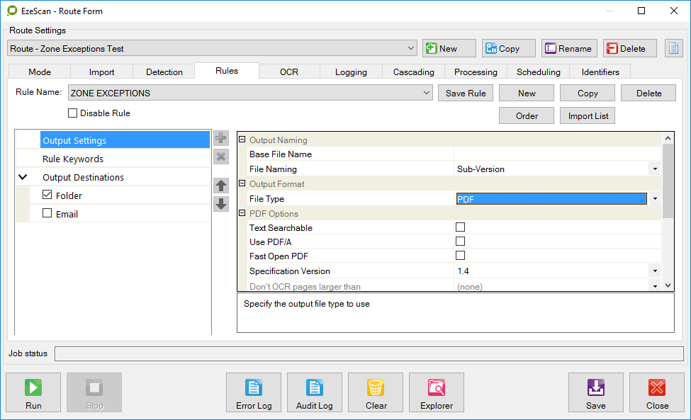Viewport: 691px width, 420px height.
Task: Open the Rule Name dropdown
Action: (426, 93)
